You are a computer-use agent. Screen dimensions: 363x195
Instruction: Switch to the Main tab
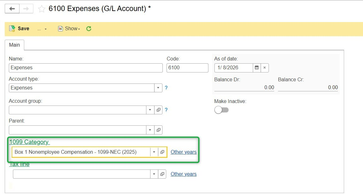(x=14, y=45)
